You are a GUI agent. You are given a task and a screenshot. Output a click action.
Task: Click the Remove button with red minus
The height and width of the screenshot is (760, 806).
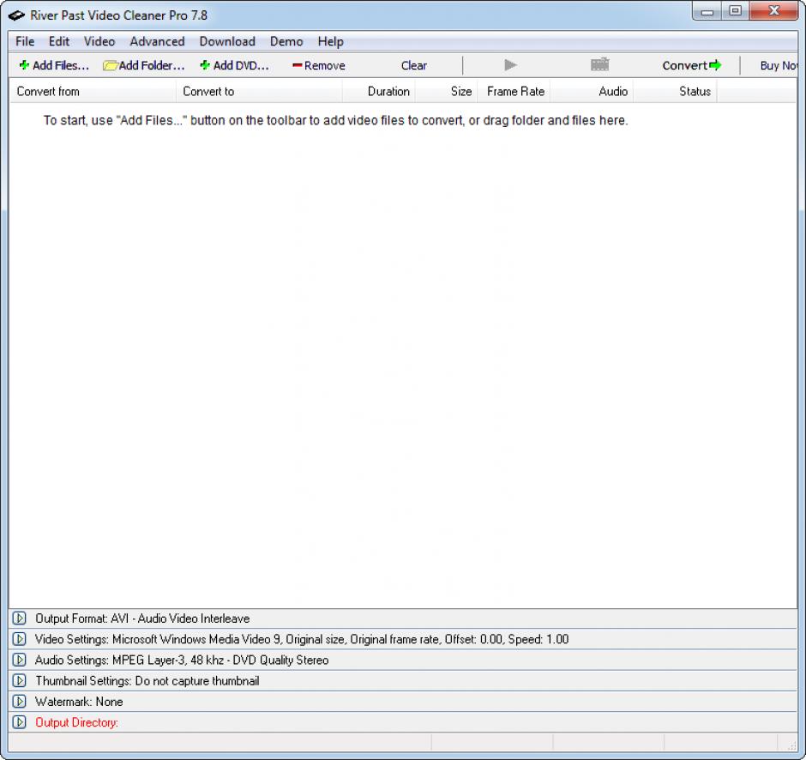pyautogui.click(x=319, y=65)
